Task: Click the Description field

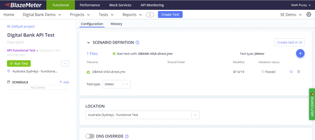Action: click(x=16, y=42)
